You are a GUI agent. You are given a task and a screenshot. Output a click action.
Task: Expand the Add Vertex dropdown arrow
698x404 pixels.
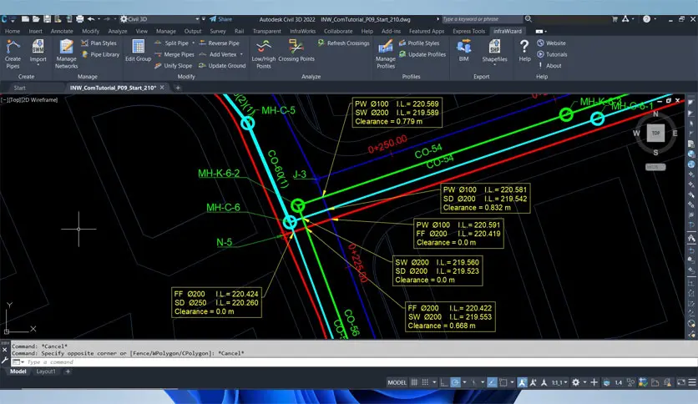coord(241,54)
